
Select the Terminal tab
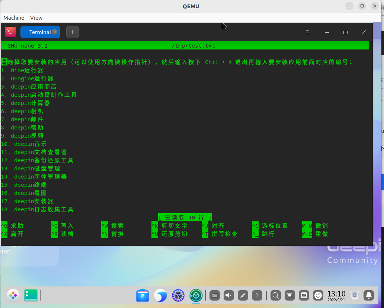pos(40,32)
